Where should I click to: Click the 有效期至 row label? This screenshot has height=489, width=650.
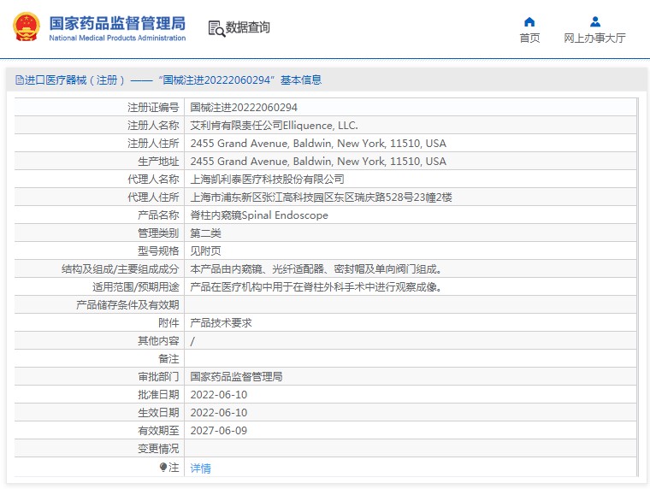(158, 431)
